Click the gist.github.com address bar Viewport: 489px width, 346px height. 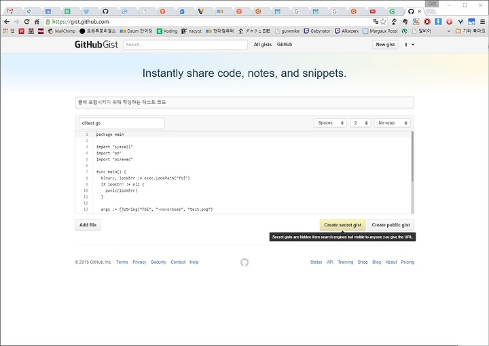pyautogui.click(x=207, y=22)
